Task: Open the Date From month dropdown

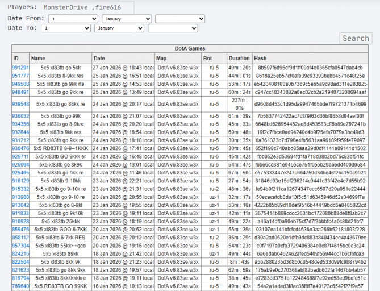Action: pos(127,19)
